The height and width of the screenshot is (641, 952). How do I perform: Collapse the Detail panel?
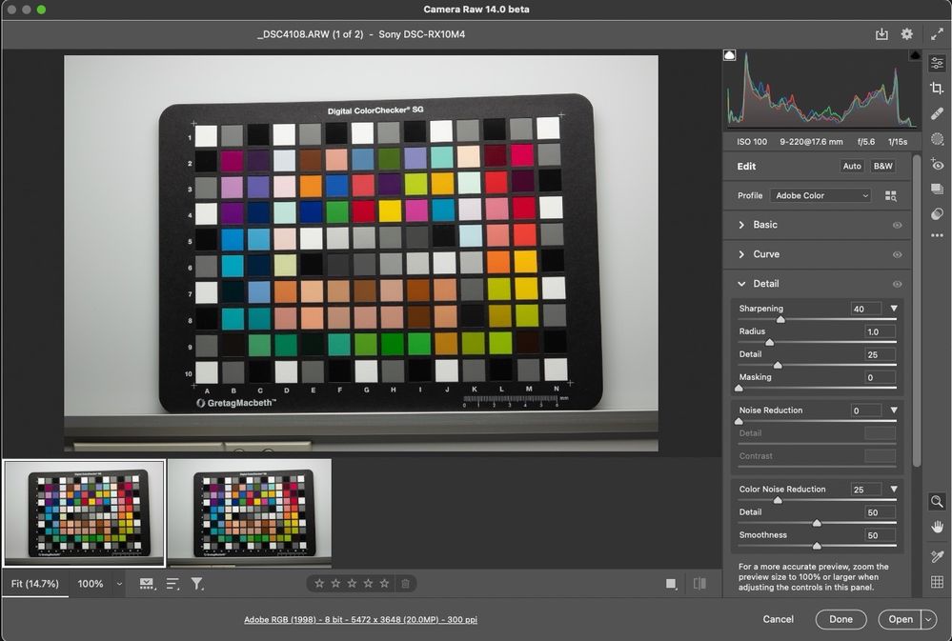[741, 284]
